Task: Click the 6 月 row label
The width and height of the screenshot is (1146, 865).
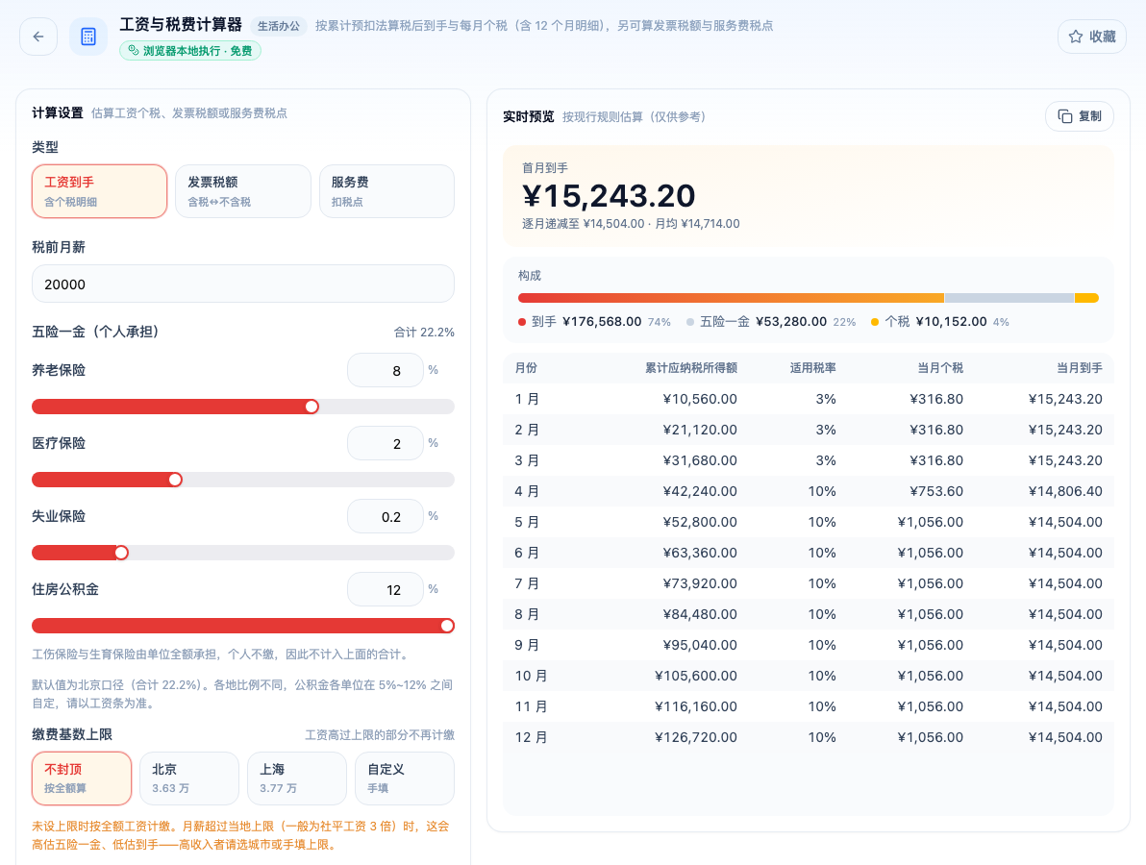Action: (x=527, y=553)
